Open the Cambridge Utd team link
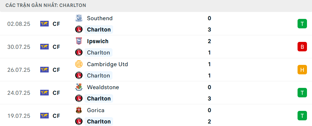The height and width of the screenshot is (126, 312). (107, 64)
